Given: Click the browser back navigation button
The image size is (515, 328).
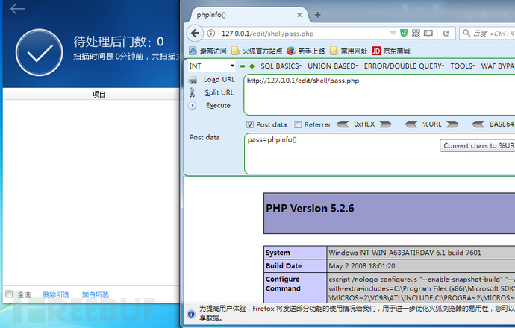Looking at the screenshot, I should point(195,33).
